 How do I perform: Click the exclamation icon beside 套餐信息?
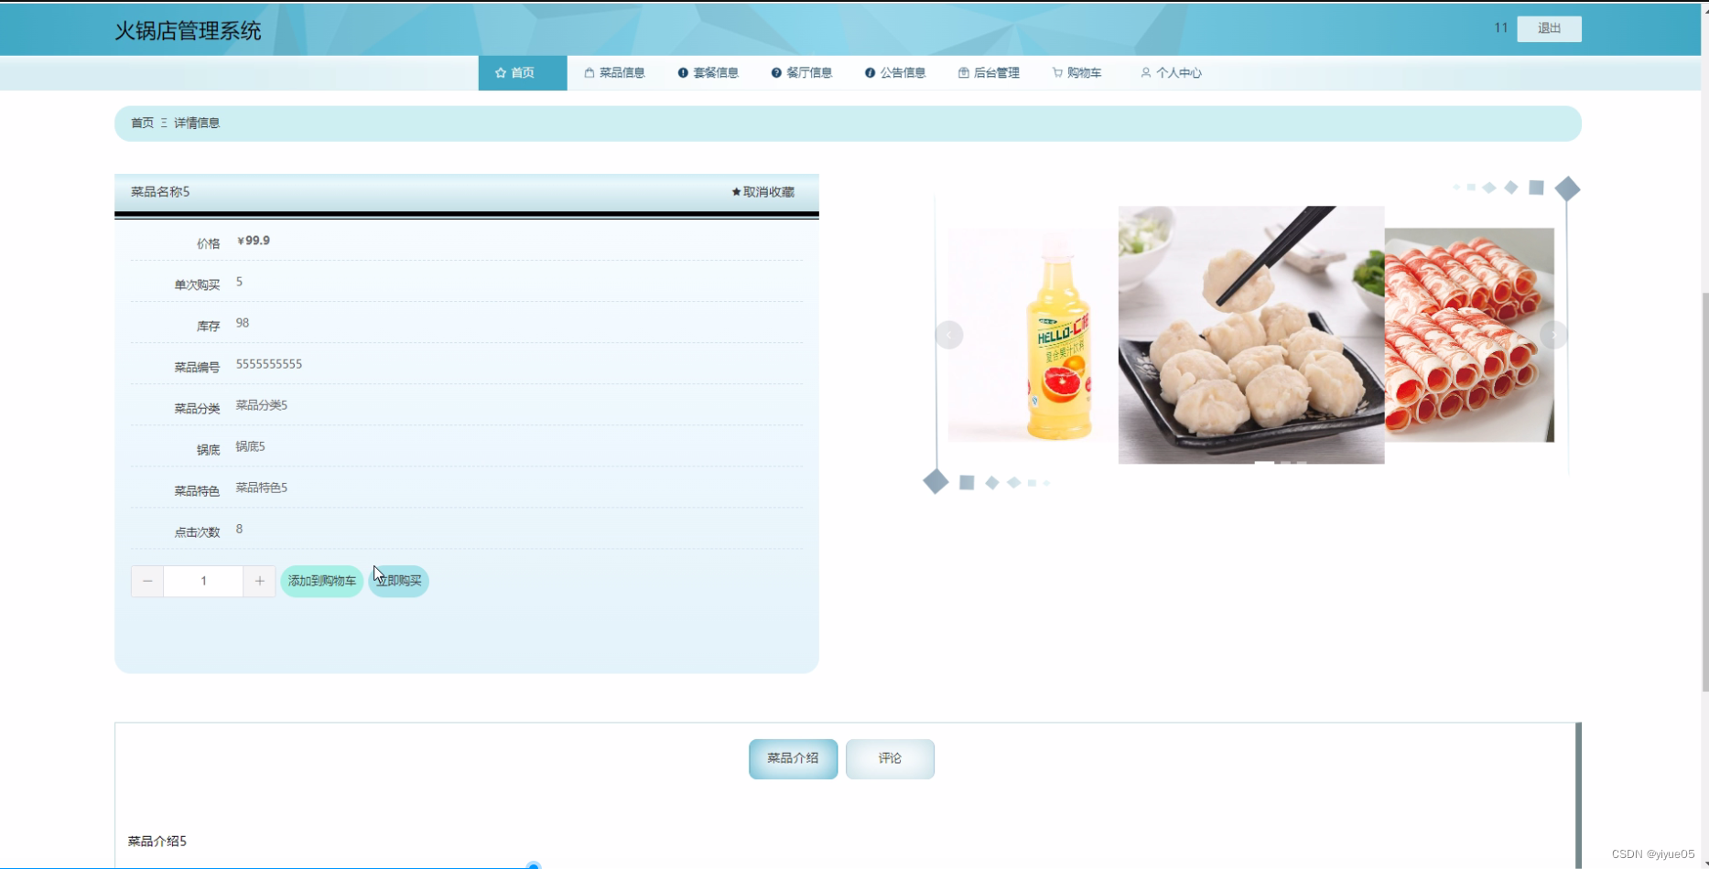pos(683,73)
